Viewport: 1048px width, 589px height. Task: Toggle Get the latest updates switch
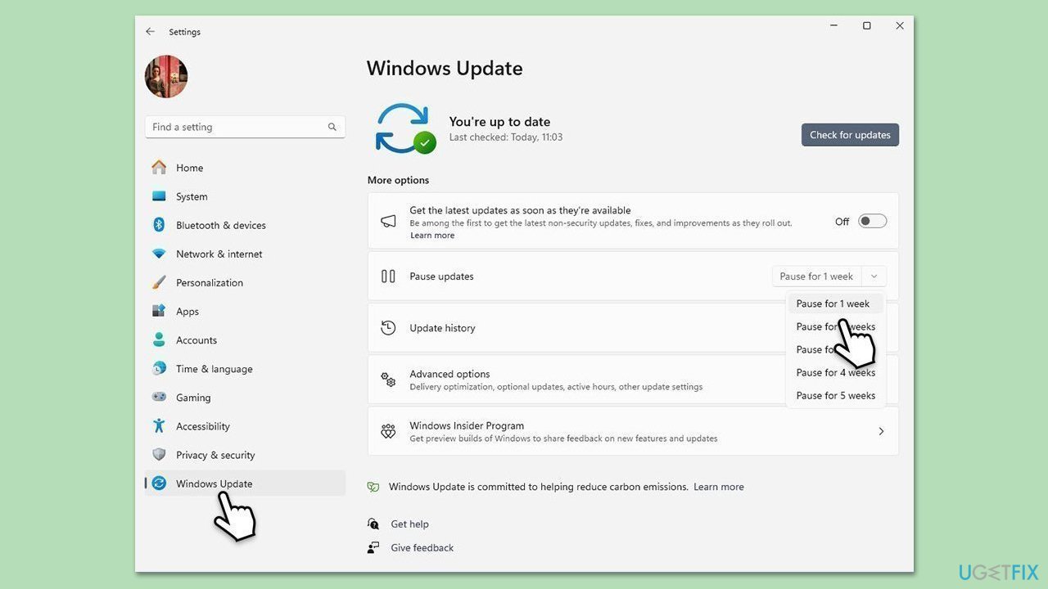[872, 221]
